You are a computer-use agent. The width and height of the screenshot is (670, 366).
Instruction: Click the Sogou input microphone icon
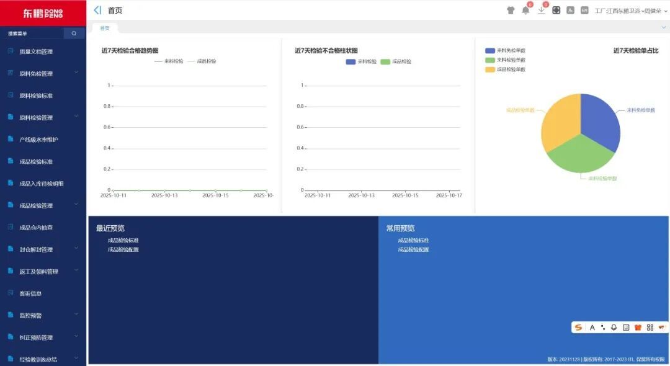click(614, 328)
